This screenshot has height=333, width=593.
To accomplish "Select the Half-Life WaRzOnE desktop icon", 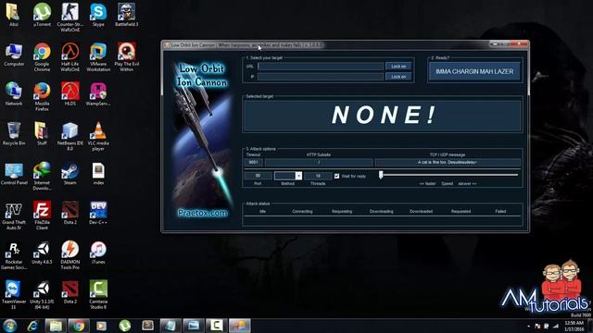I will (70, 57).
